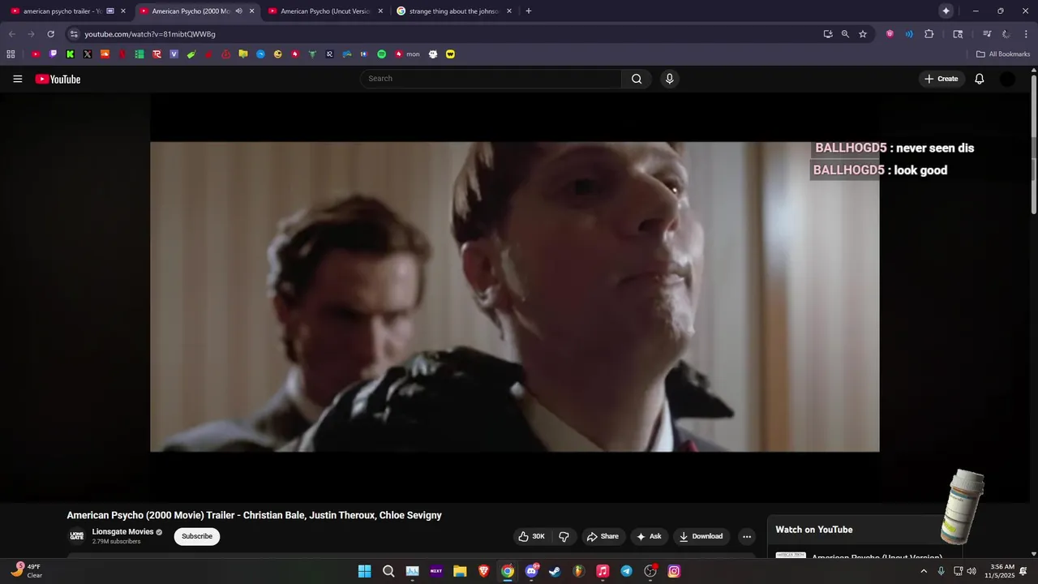Open the YouTube guide hamburger menu
Screen dimensions: 1038x584
click(x=18, y=79)
